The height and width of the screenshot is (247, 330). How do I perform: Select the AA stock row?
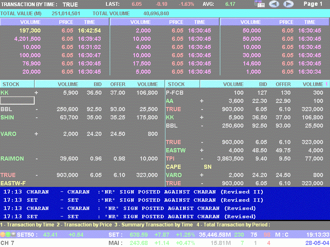point(247,101)
